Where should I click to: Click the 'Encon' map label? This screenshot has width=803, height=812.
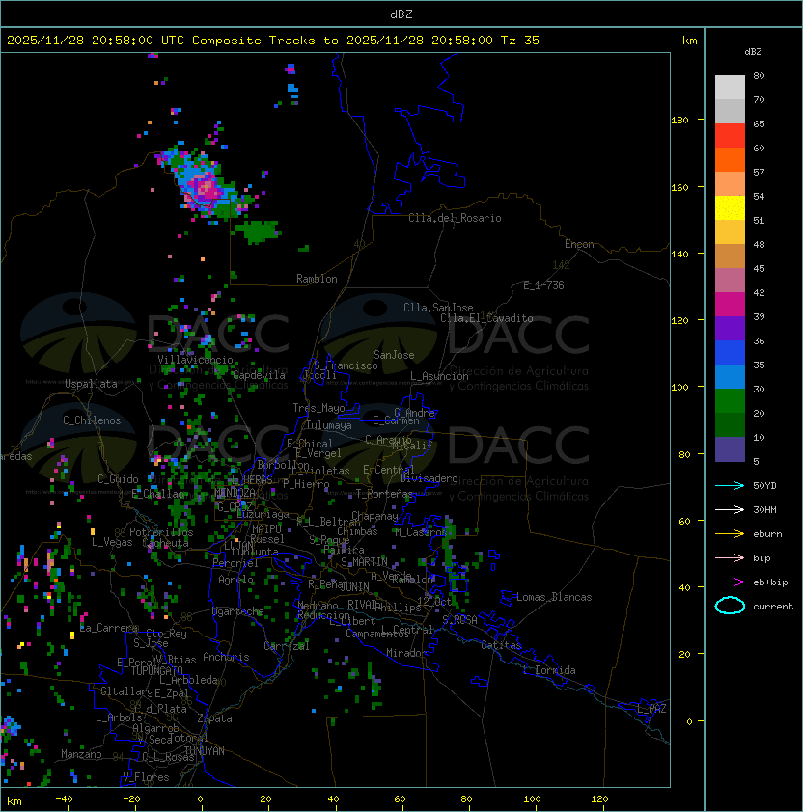(579, 244)
